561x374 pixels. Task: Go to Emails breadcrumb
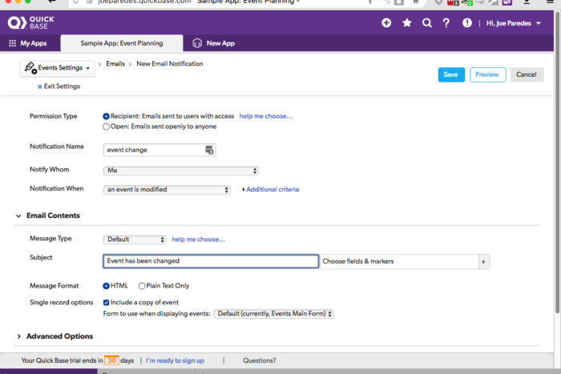point(115,63)
